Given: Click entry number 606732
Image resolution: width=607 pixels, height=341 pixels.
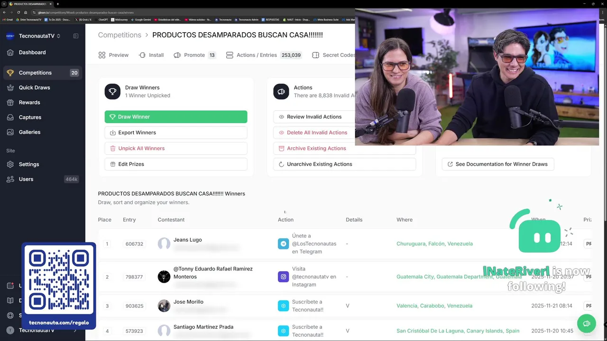Looking at the screenshot, I should pos(134,244).
